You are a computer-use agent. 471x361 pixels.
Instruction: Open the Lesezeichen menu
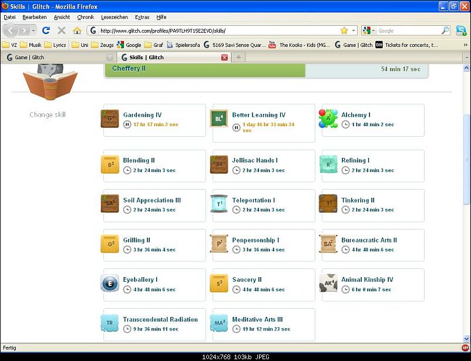[114, 18]
